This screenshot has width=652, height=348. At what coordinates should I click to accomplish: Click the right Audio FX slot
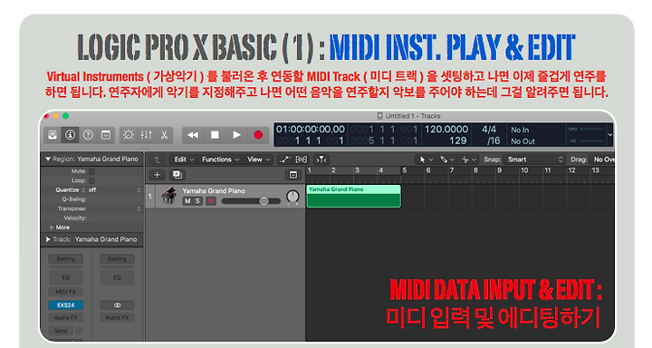(x=117, y=317)
